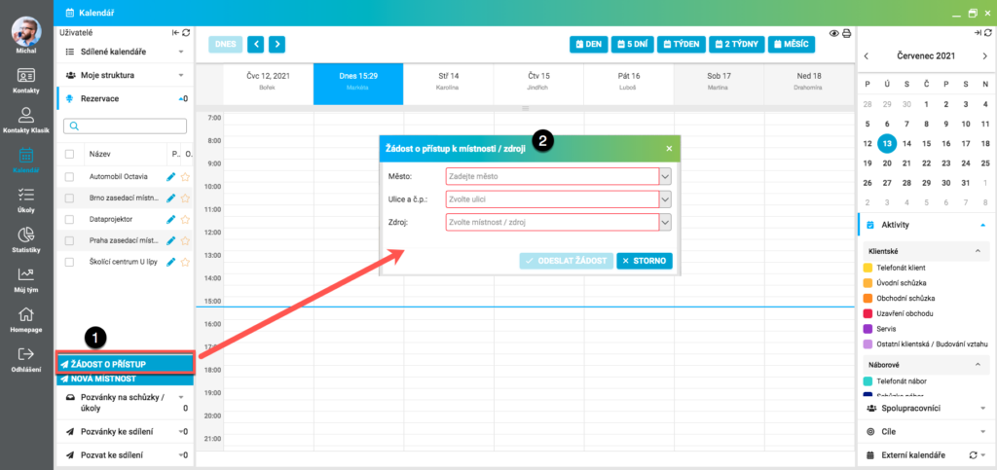Switch to DEN calendar view

point(589,45)
